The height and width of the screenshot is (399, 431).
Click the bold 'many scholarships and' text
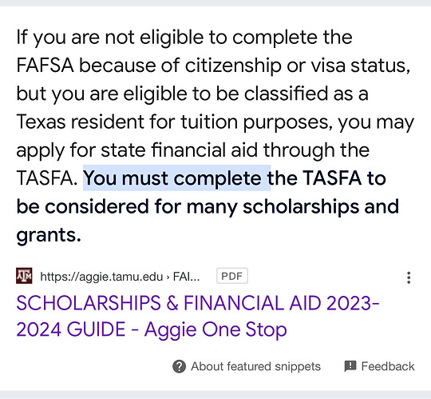[293, 207]
